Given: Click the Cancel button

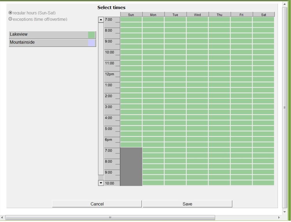Looking at the screenshot, I should (x=97, y=204).
